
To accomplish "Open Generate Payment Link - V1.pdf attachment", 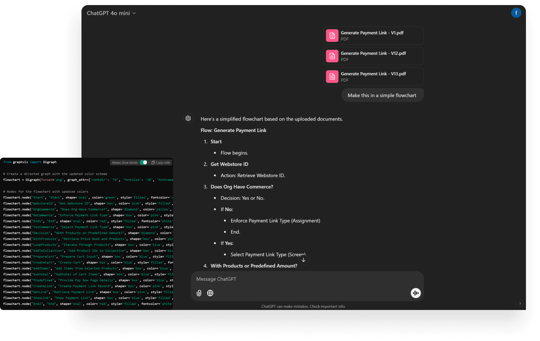I will [373, 36].
